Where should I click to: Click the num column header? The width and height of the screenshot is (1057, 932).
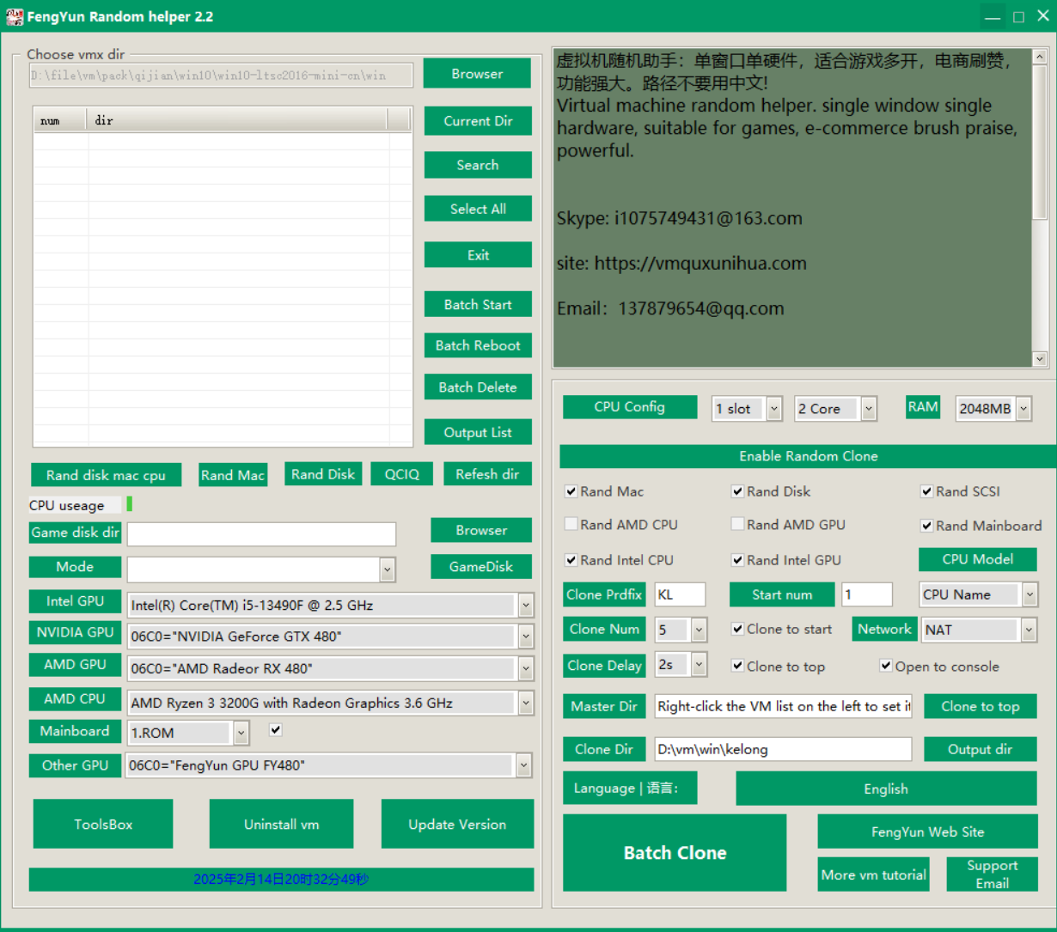[59, 120]
